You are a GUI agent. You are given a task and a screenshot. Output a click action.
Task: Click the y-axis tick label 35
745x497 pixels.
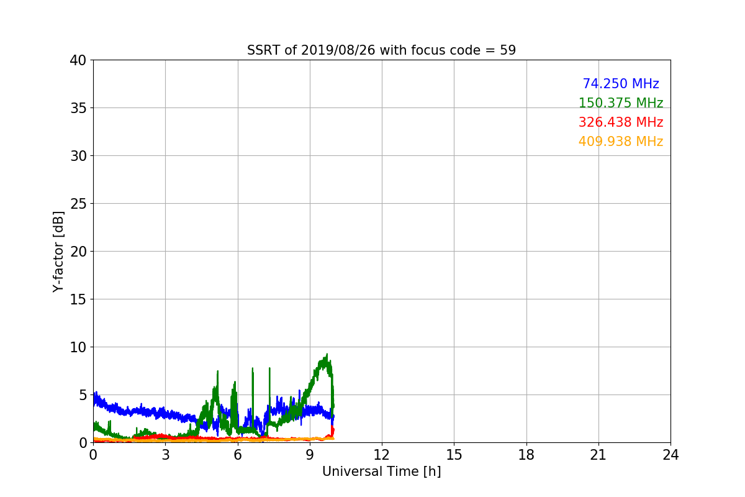point(78,108)
